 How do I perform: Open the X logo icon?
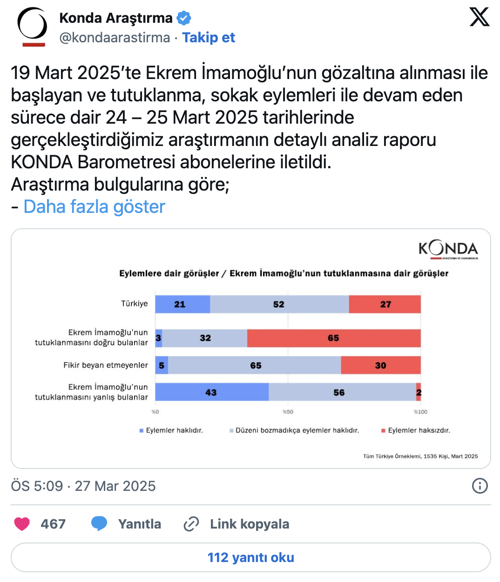click(x=480, y=17)
